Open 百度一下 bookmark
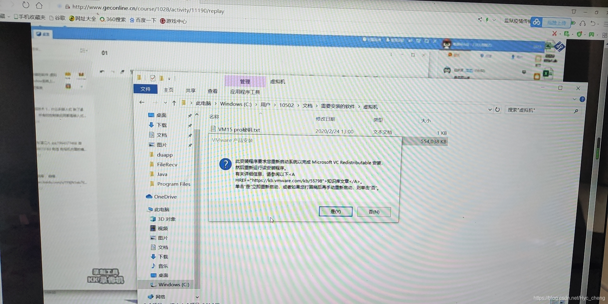Image resolution: width=608 pixels, height=304 pixels. (x=143, y=20)
